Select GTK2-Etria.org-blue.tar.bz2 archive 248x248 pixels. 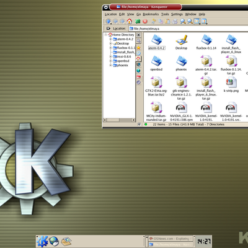pyautogui.click(x=156, y=82)
